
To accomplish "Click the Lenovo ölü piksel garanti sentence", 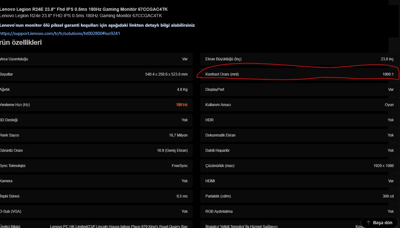I will (x=97, y=25).
